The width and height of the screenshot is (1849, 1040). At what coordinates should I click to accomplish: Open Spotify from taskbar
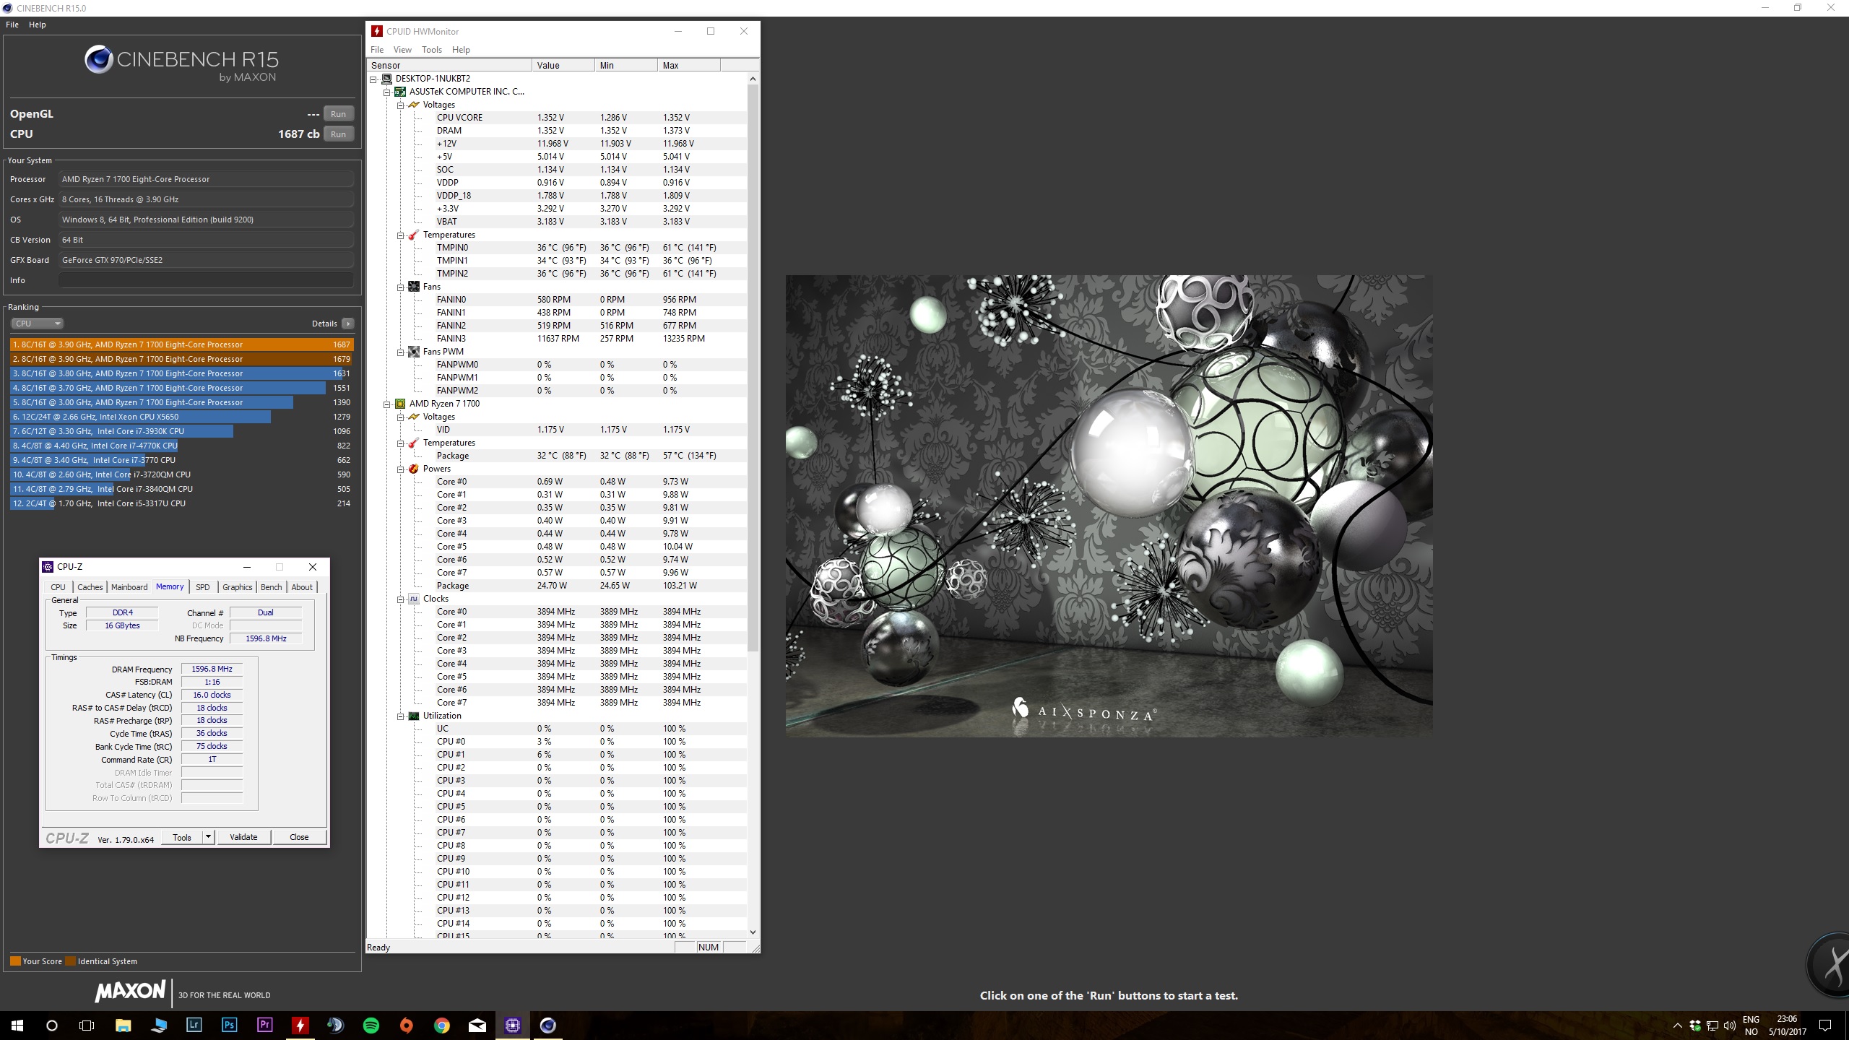coord(371,1026)
